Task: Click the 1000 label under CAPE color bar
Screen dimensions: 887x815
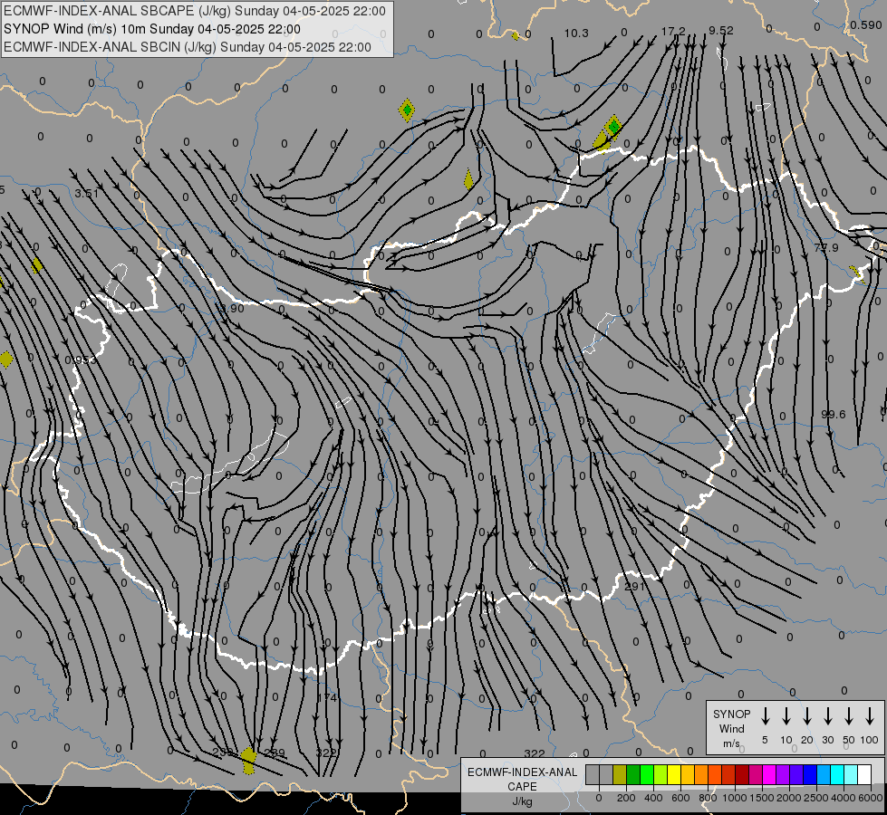Action: [x=735, y=798]
